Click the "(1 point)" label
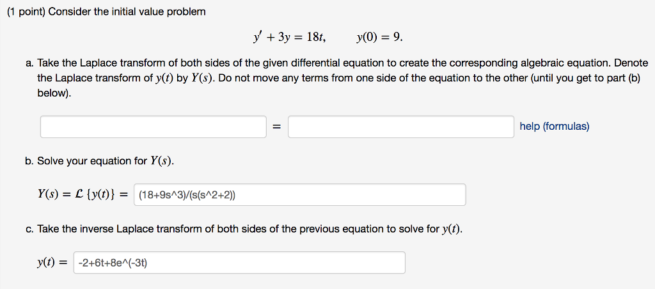The height and width of the screenshot is (289, 655). 26,12
